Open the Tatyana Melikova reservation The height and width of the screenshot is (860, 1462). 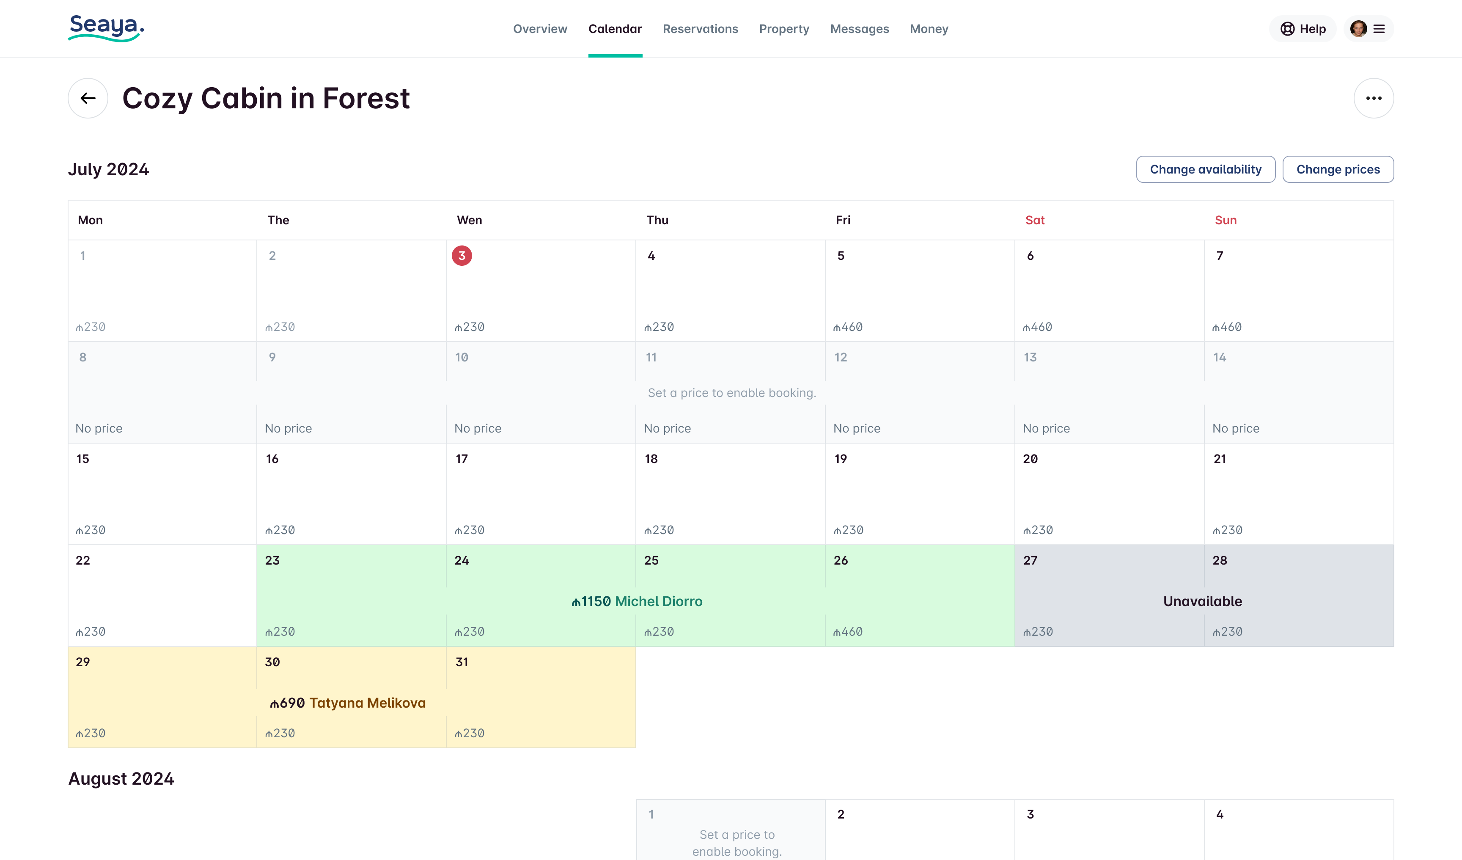tap(348, 703)
